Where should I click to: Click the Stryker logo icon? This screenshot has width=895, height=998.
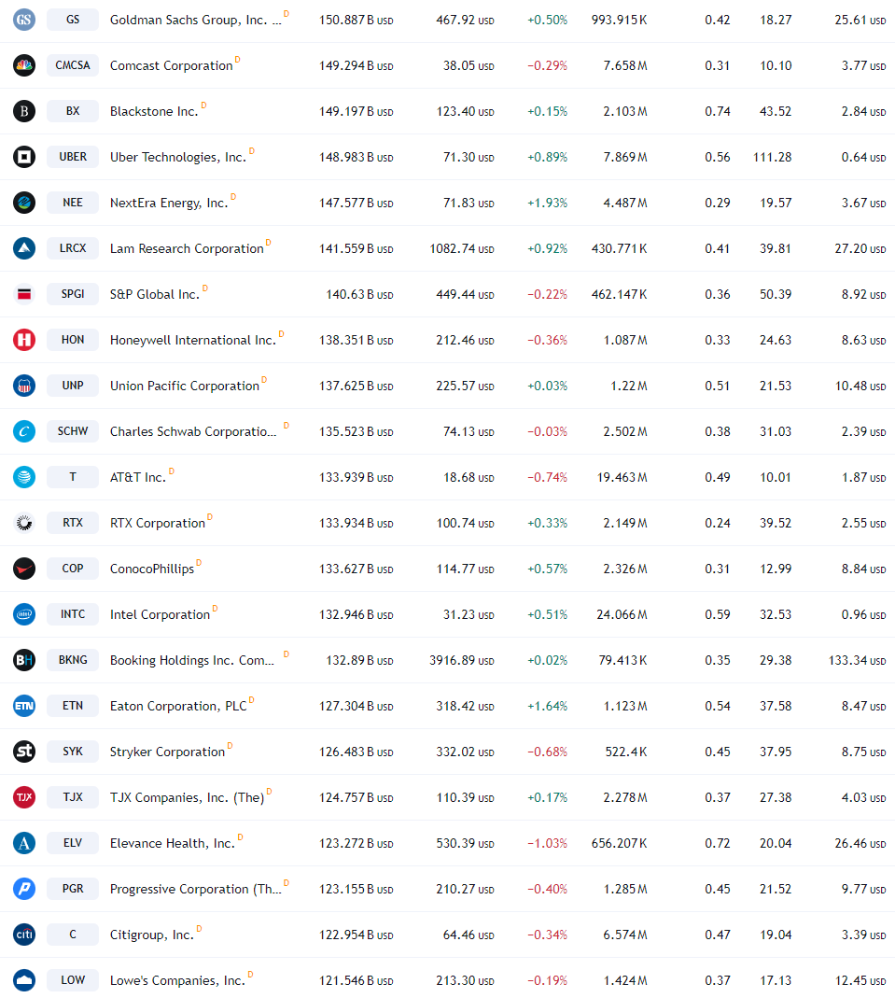click(x=24, y=752)
